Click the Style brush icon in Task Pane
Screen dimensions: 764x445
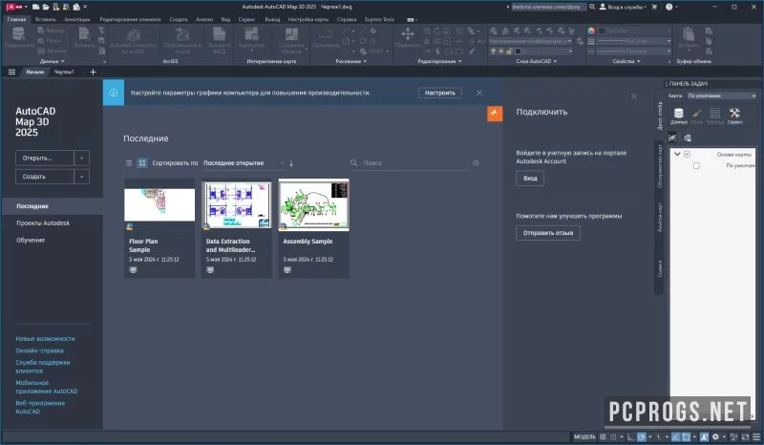[697, 114]
